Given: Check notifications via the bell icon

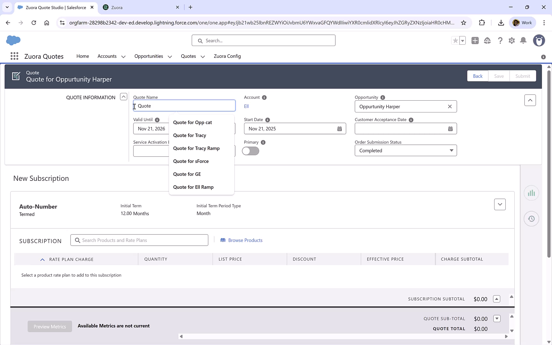Looking at the screenshot, I should tap(523, 41).
